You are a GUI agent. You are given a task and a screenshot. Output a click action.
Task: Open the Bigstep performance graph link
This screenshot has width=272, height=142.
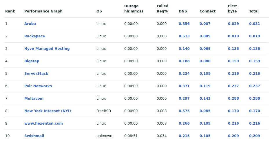coord(32,61)
